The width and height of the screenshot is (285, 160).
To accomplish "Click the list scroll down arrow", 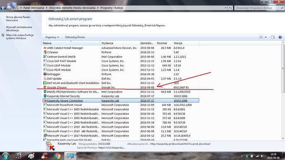I will [283, 139].
